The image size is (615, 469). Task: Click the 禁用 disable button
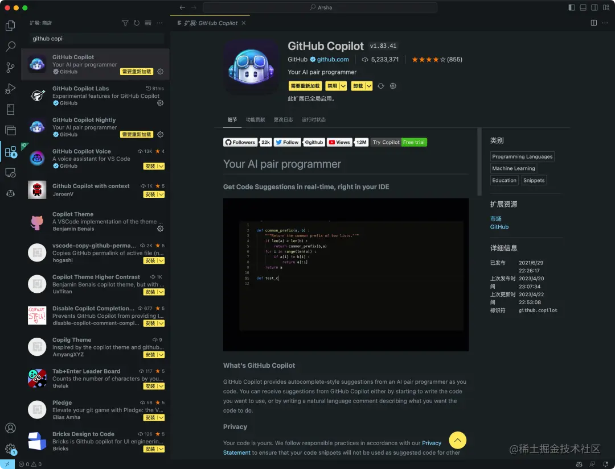(x=332, y=86)
